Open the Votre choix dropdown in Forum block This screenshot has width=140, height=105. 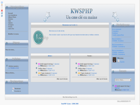(x=123, y=80)
